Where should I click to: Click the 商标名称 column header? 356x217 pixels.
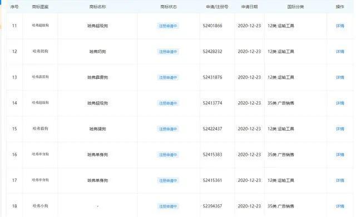point(97,7)
